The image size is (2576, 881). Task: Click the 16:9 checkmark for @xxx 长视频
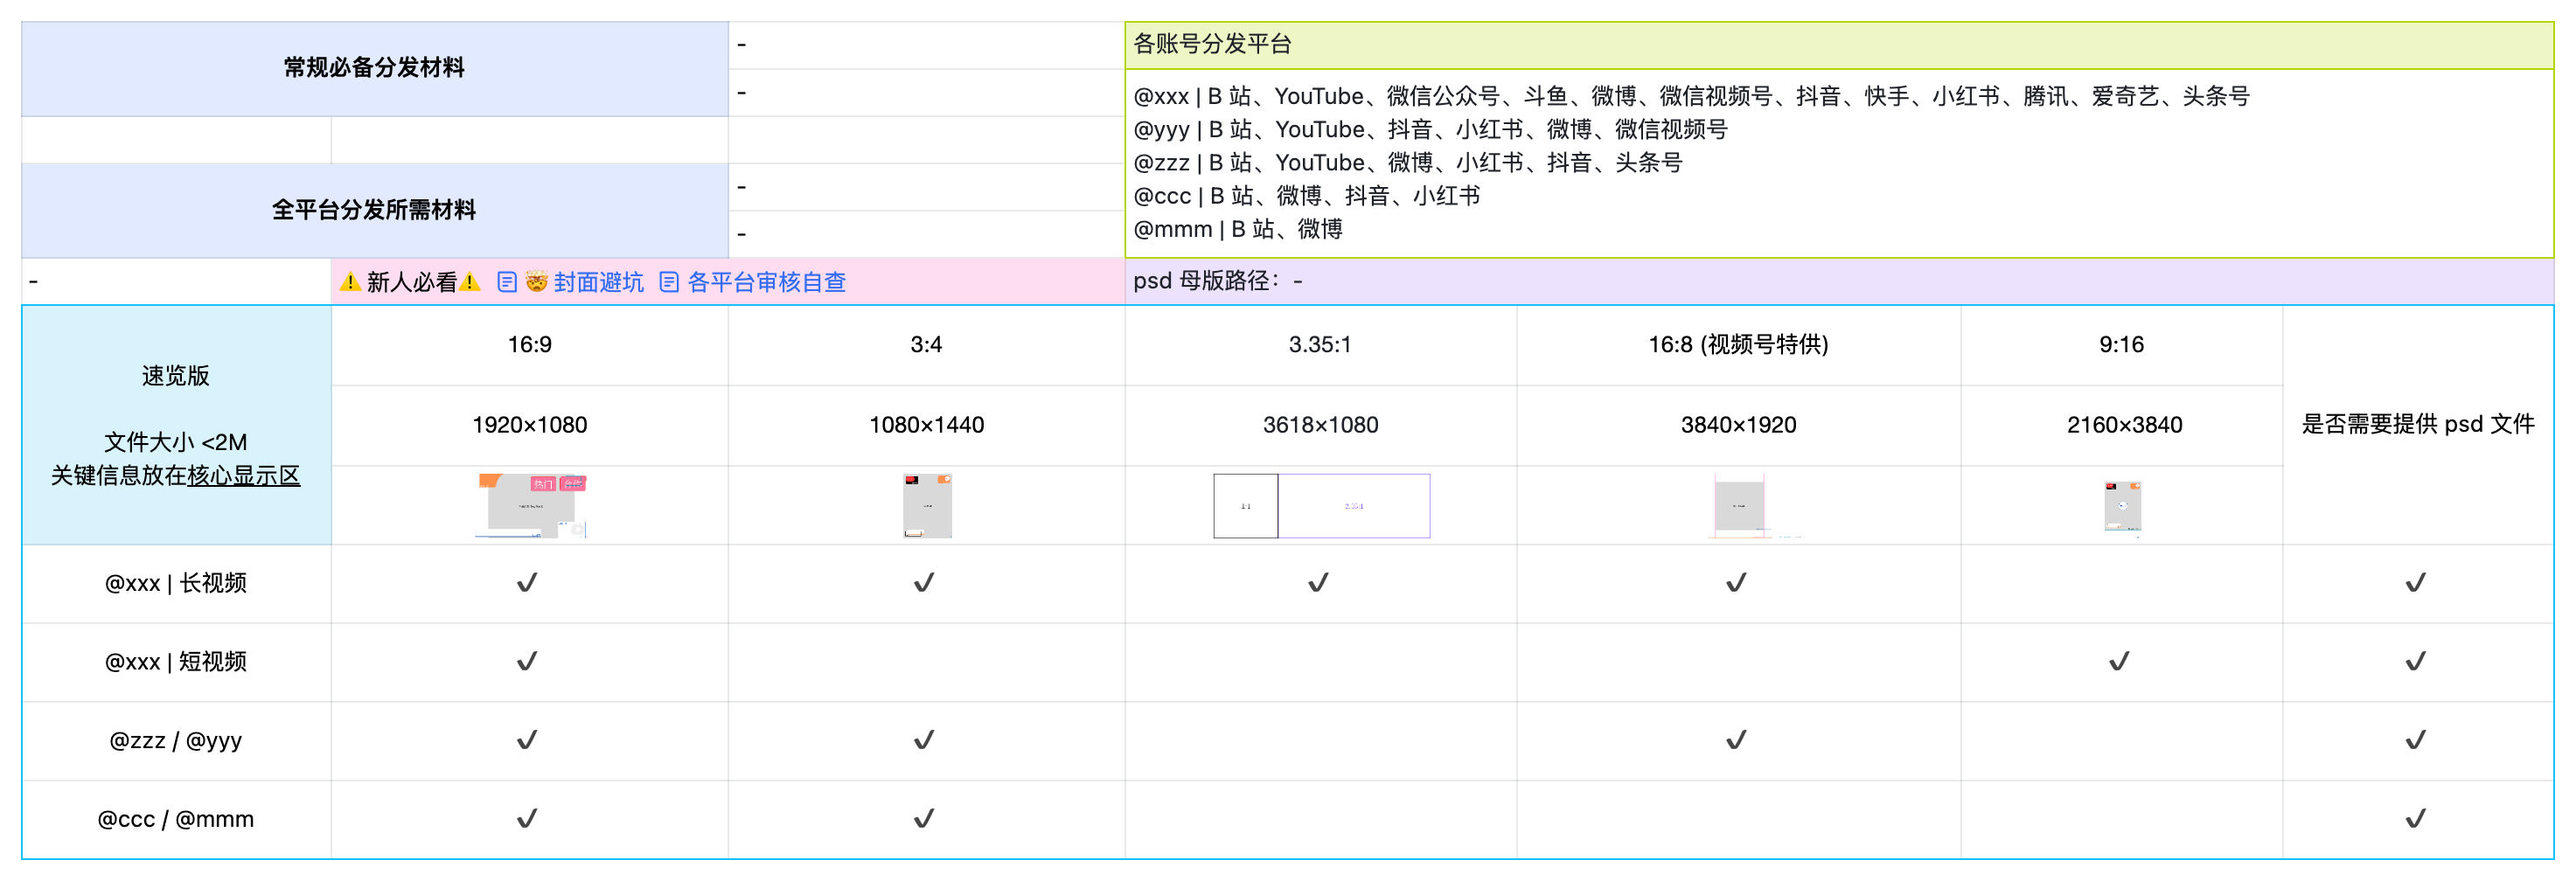pos(527,583)
